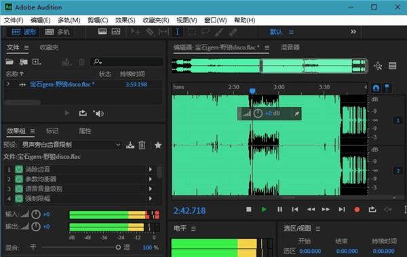Delete the effects rack preset
This screenshot has width=407, height=257.
142,145
